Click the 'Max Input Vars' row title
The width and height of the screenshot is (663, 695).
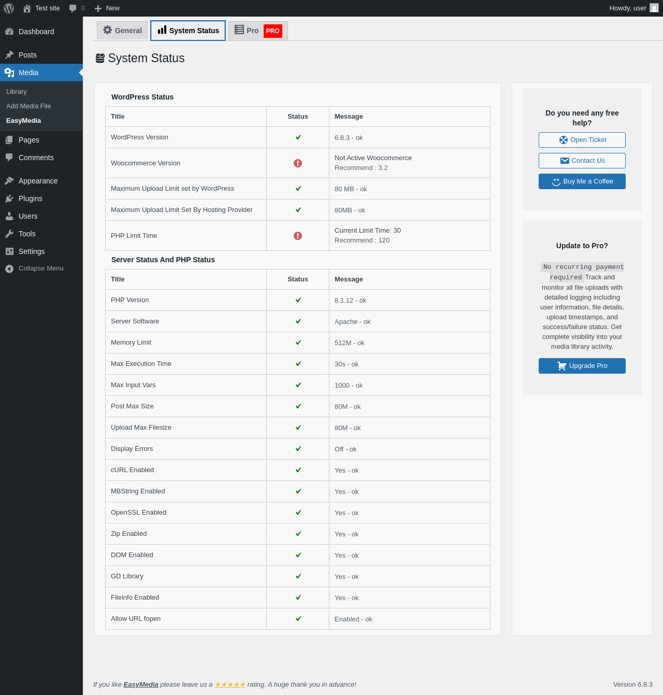(x=133, y=385)
